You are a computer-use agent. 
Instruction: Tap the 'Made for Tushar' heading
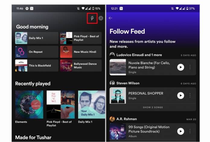pyautogui.click(x=33, y=137)
